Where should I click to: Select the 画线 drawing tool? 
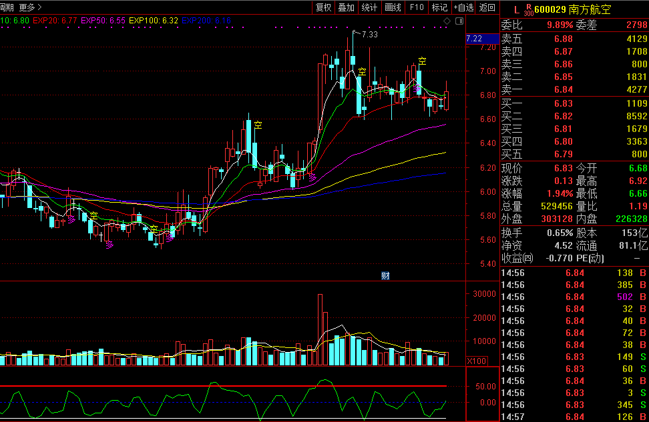coord(393,7)
